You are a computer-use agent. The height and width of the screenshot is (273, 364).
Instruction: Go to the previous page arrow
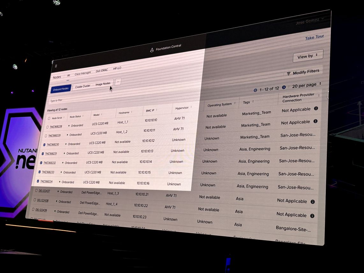(255, 90)
